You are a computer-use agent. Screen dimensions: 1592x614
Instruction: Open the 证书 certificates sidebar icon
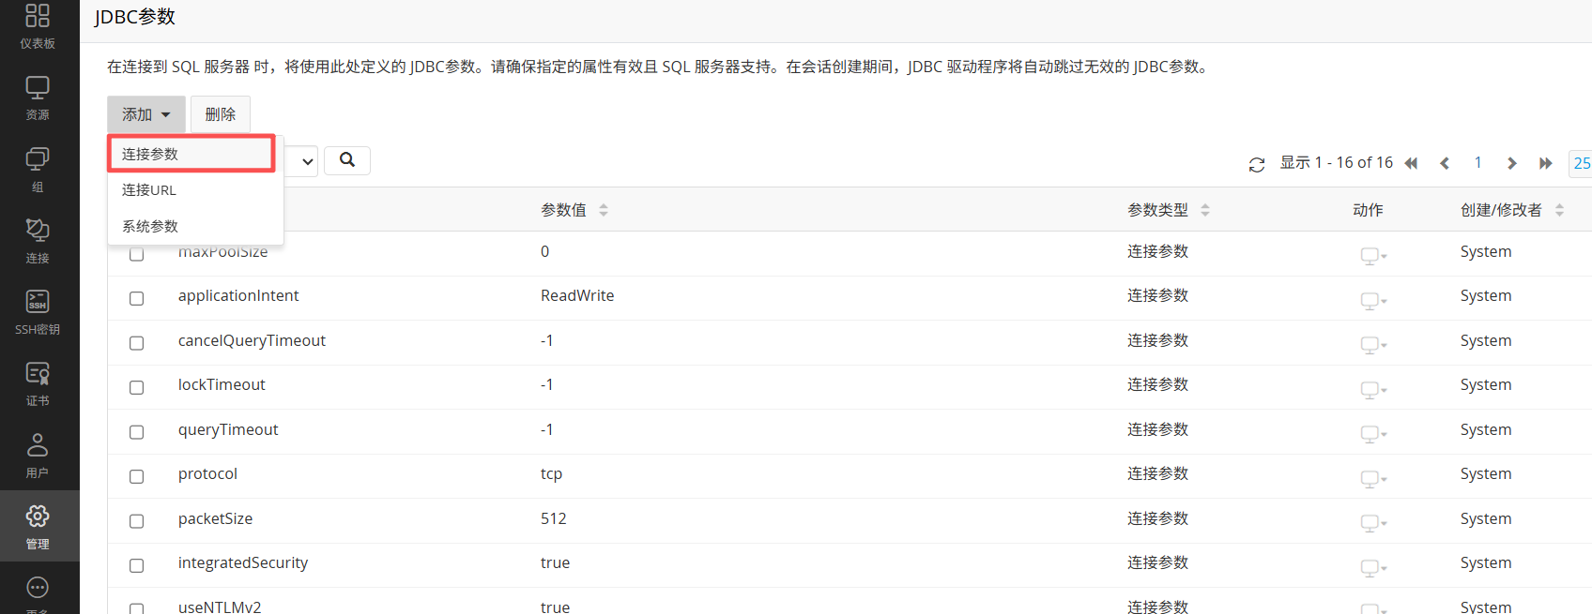(x=38, y=383)
